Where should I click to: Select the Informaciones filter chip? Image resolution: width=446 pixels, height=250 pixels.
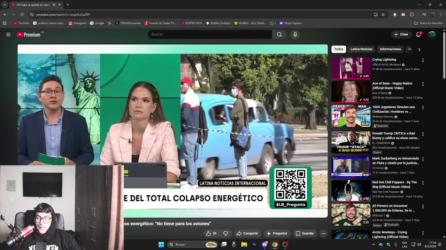pyautogui.click(x=390, y=49)
